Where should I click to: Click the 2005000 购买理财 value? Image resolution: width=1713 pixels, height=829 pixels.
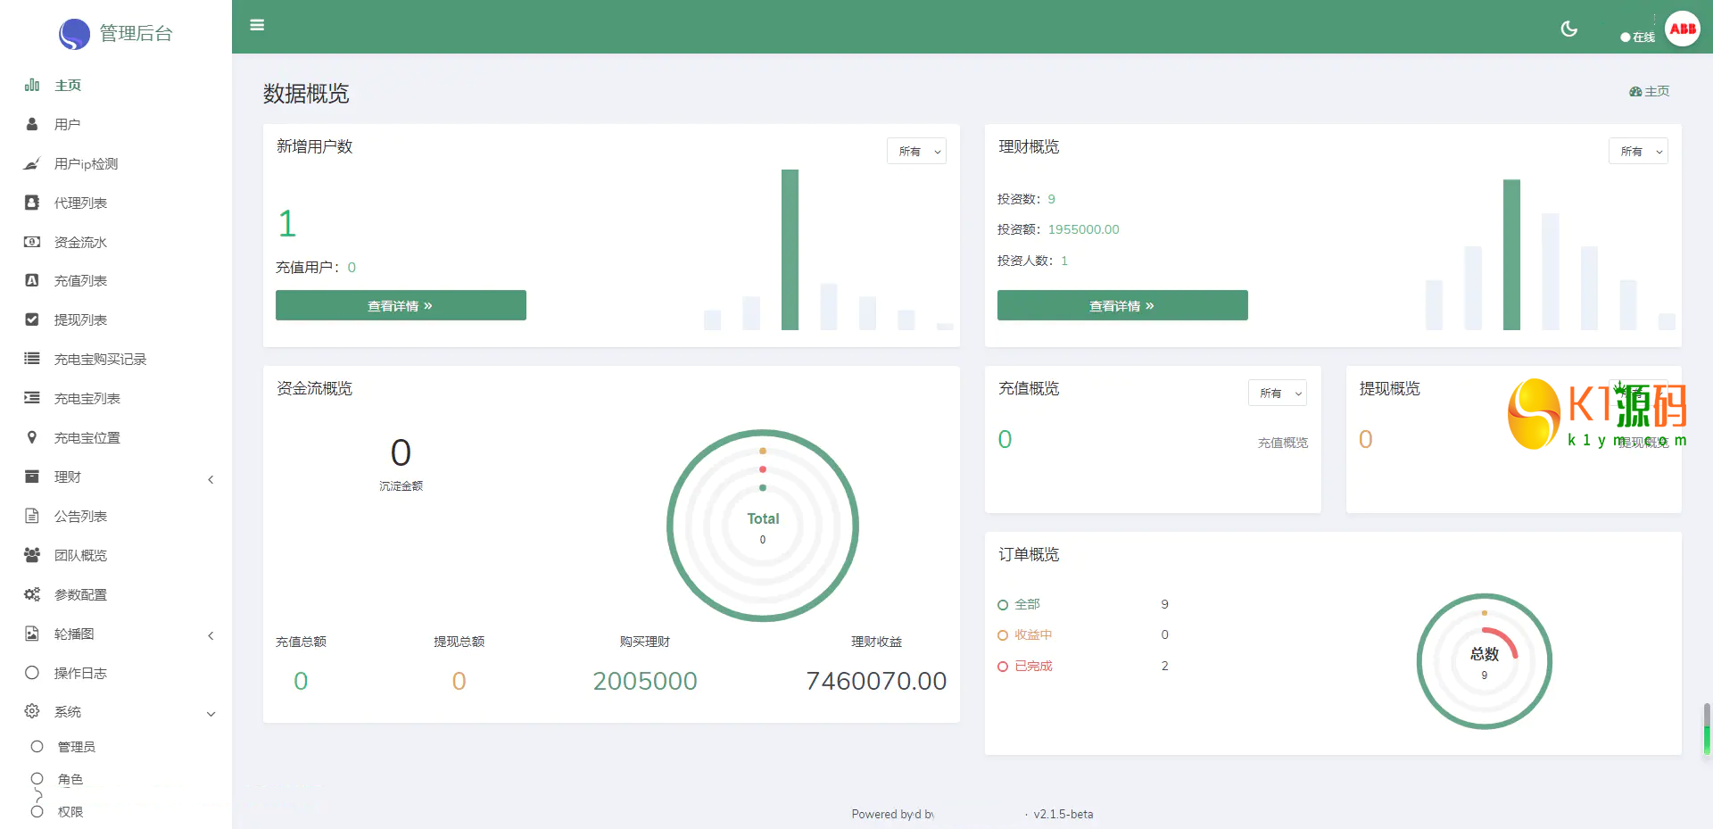tap(645, 681)
